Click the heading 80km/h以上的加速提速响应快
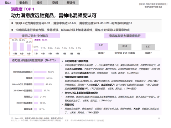171x128 pixels. (x=81, y=93)
